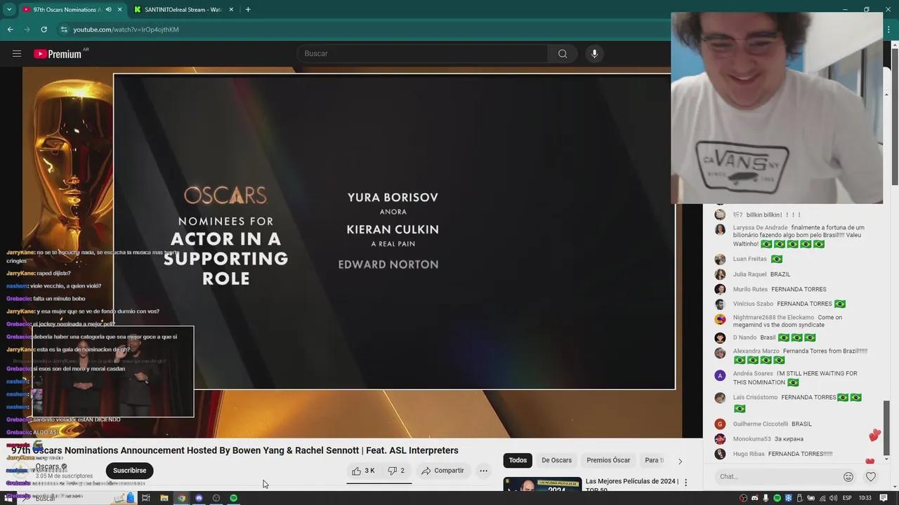Click the search magnifier button
The width and height of the screenshot is (899, 505).
(x=563, y=54)
